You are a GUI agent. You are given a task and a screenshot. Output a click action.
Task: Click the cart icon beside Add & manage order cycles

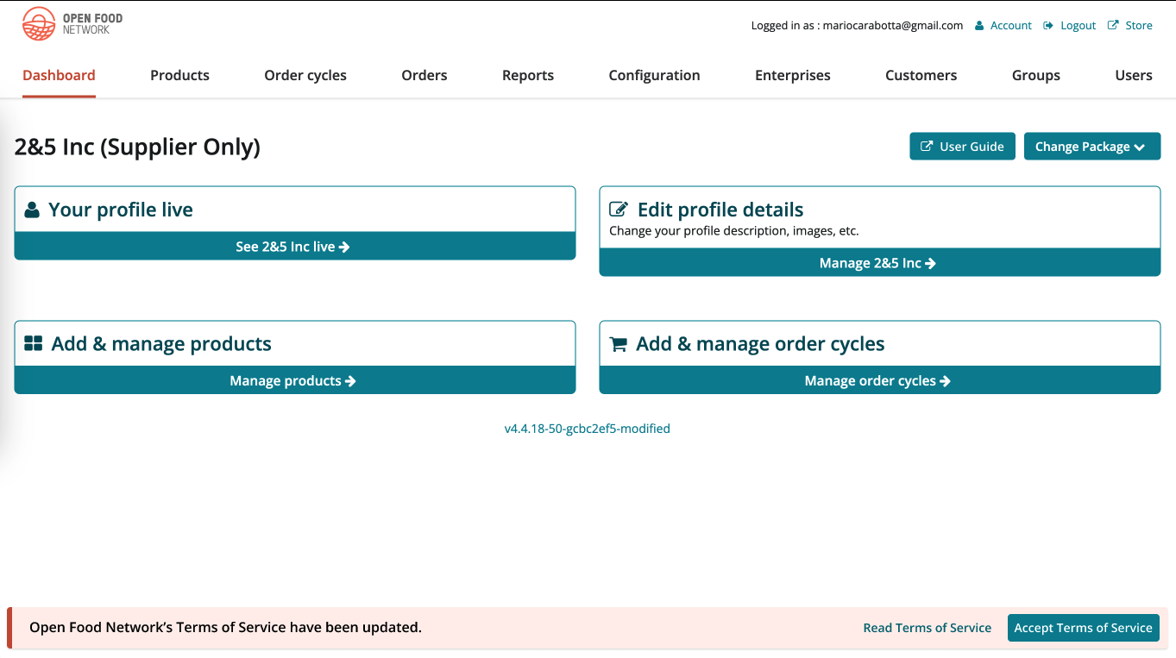[x=618, y=343]
